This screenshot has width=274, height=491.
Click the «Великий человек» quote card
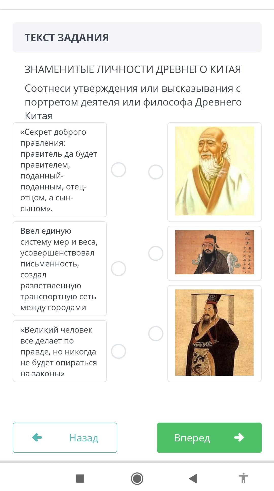(x=60, y=351)
